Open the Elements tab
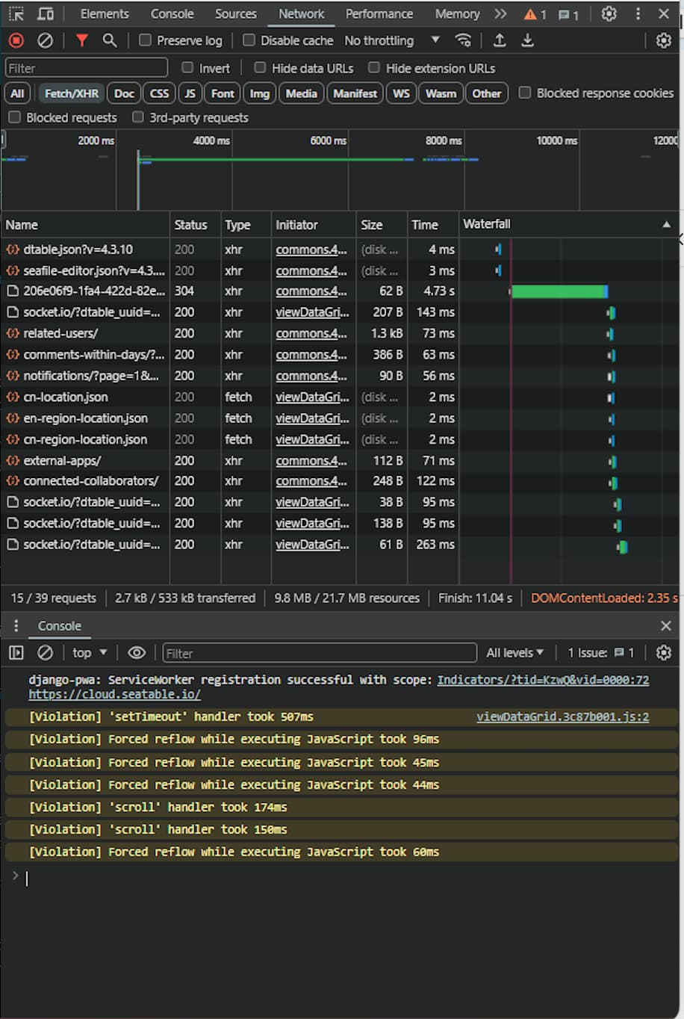This screenshot has width=684, height=1019. [x=105, y=13]
